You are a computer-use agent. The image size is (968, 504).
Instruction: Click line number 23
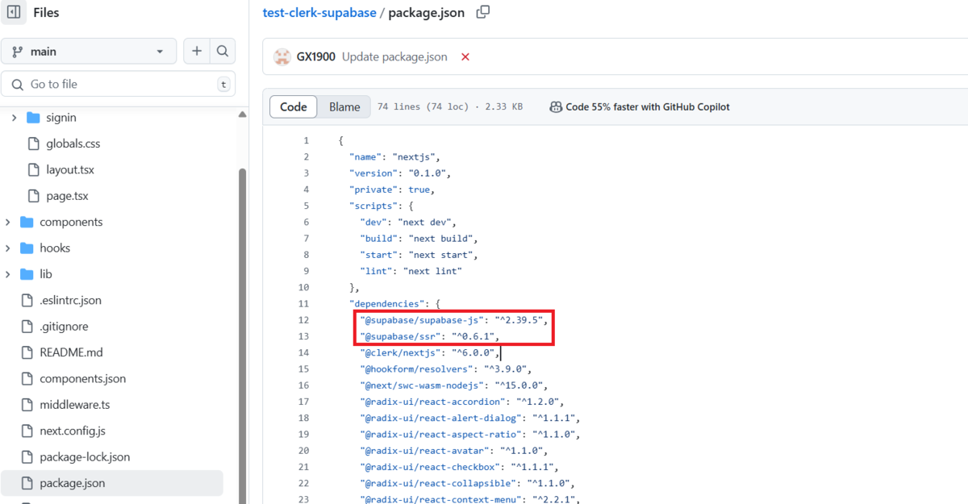[303, 499]
